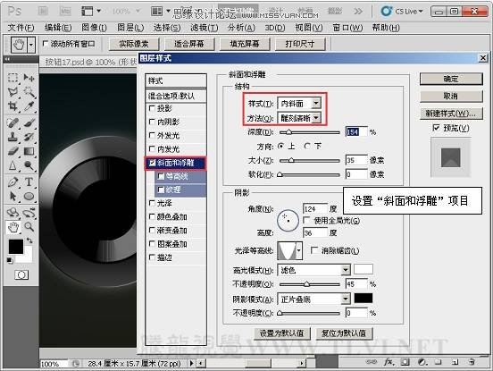
Task: Click the 复位为默认值 button
Action: tap(344, 333)
